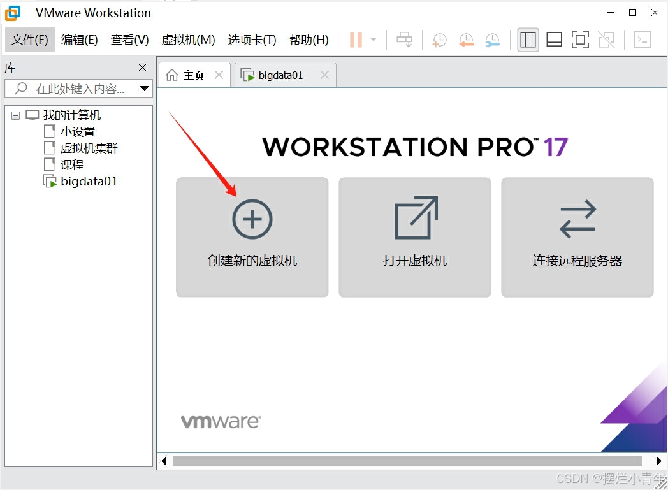Screen dimensions: 668x490
Task: Open the 虚拟机(M) menu
Action: click(188, 40)
